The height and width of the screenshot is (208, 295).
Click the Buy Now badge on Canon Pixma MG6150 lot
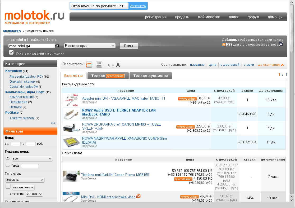coord(183,179)
